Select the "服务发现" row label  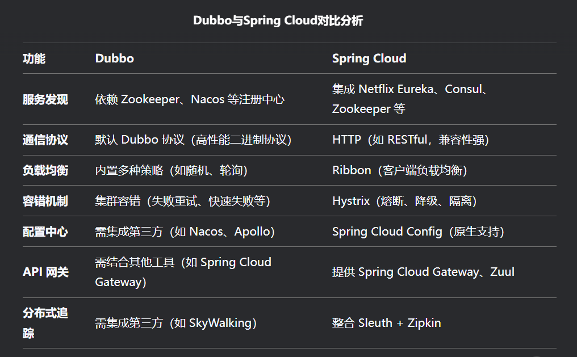45,99
